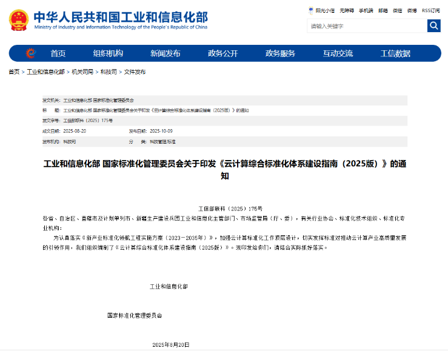Click the magnifier search button
448x351 pixels.
pos(433,26)
